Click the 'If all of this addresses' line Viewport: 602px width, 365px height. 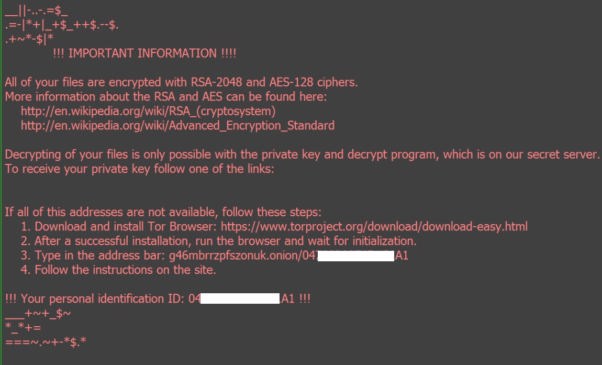click(x=162, y=212)
